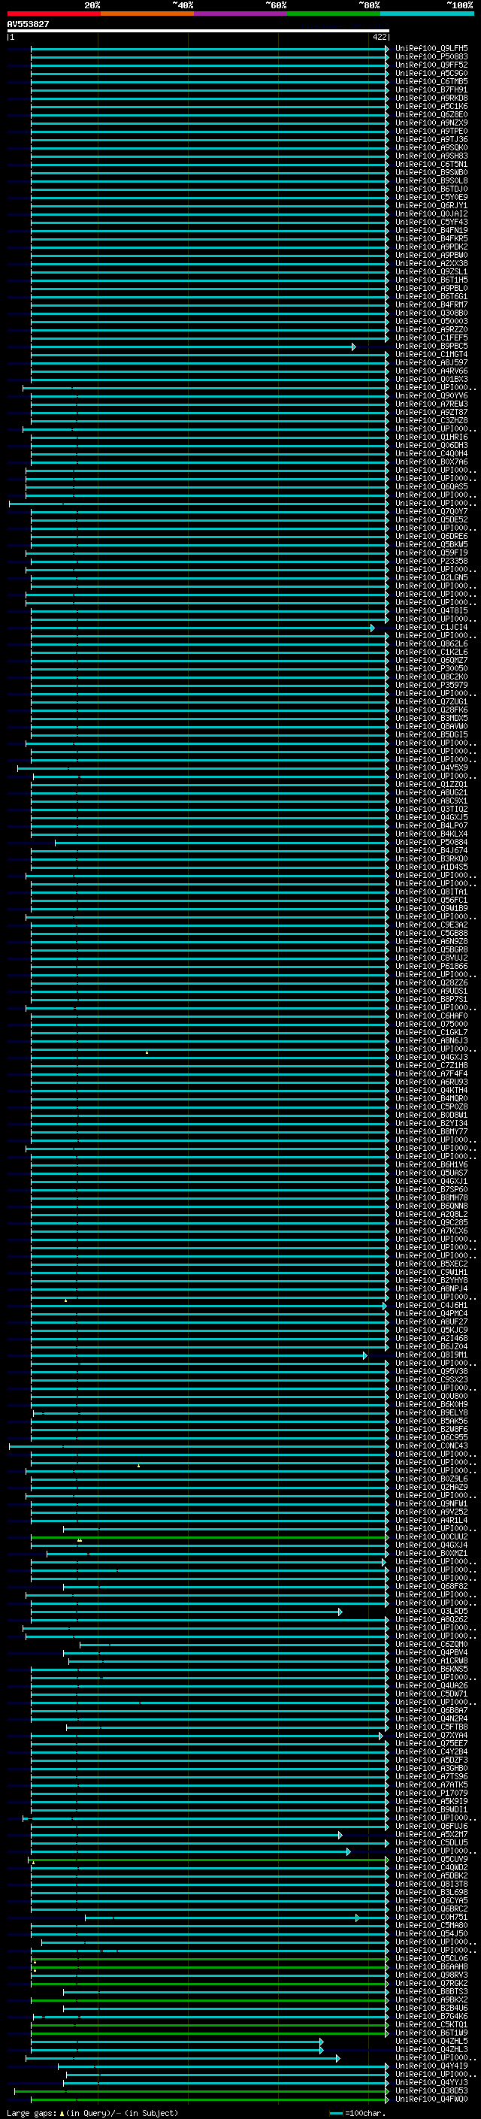The height and width of the screenshot is (2119, 481).
Task: Select hit label UniRef100_Q4PBV4
Action: (431, 1653)
